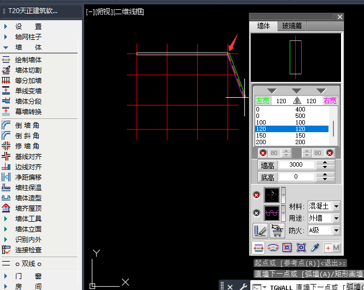Open command line wrench settings icon

(x=243, y=287)
